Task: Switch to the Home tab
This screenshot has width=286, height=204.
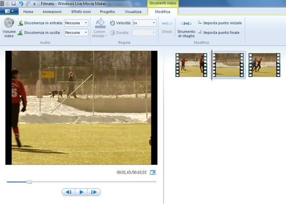Action: point(28,11)
